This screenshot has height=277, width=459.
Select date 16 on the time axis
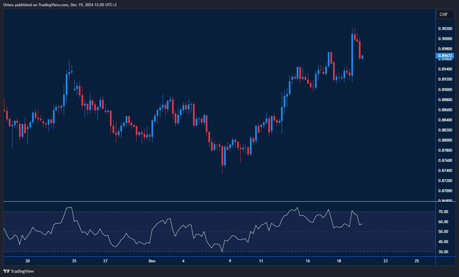click(308, 261)
